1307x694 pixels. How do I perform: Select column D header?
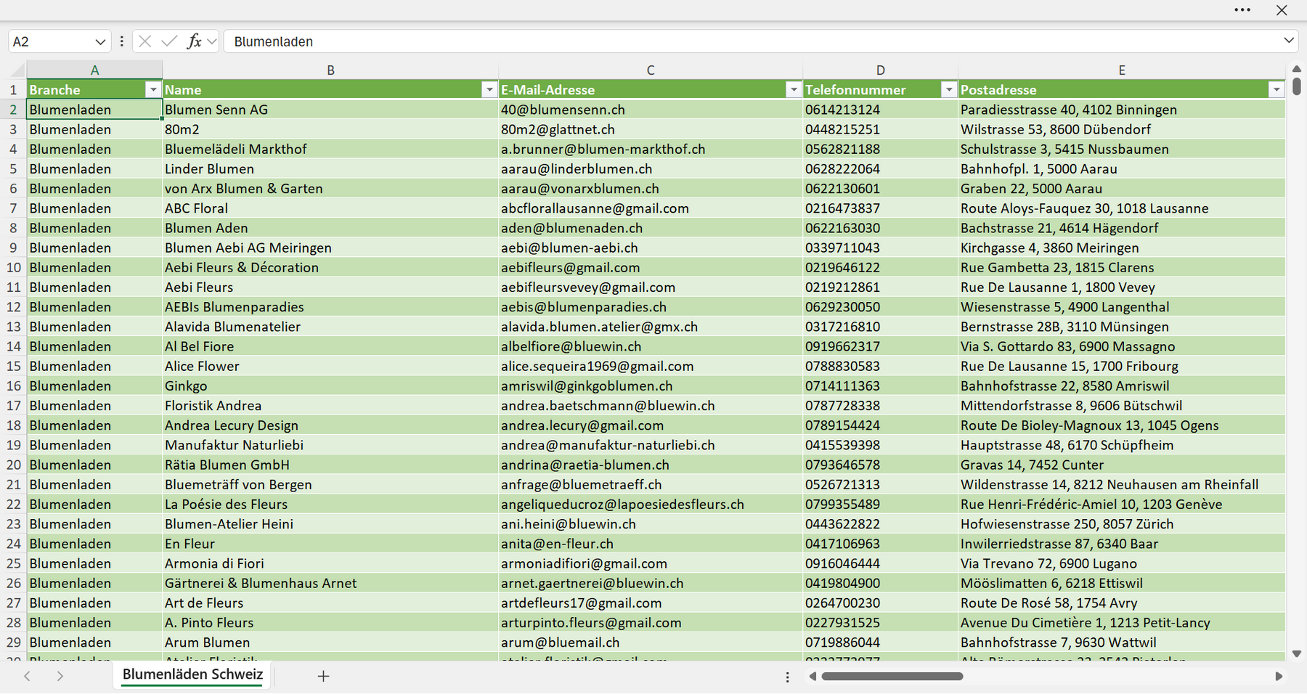880,70
